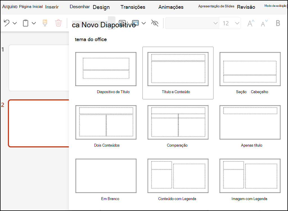Choose the Título e Conteúdo layout
288x211 pixels.
(x=178, y=73)
